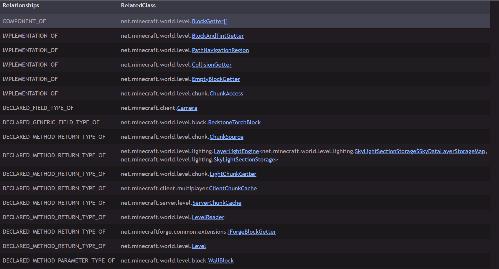Open the LayerLightEngine class link
The width and height of the screenshot is (499, 269).
coord(236,151)
